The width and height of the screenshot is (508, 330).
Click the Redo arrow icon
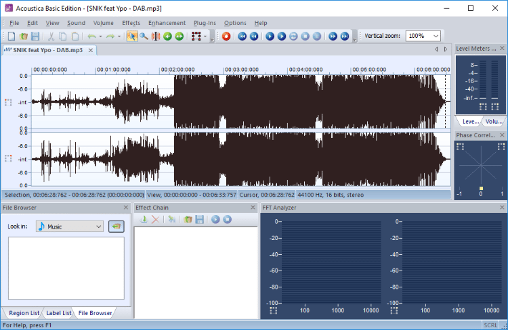tap(110, 36)
